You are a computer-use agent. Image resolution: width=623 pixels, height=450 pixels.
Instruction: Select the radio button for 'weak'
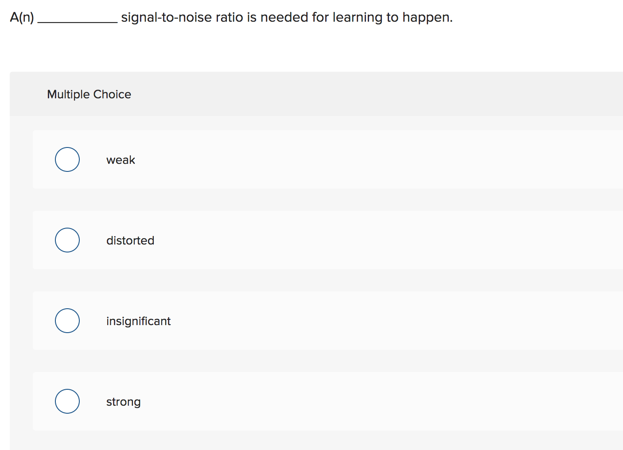click(x=67, y=159)
